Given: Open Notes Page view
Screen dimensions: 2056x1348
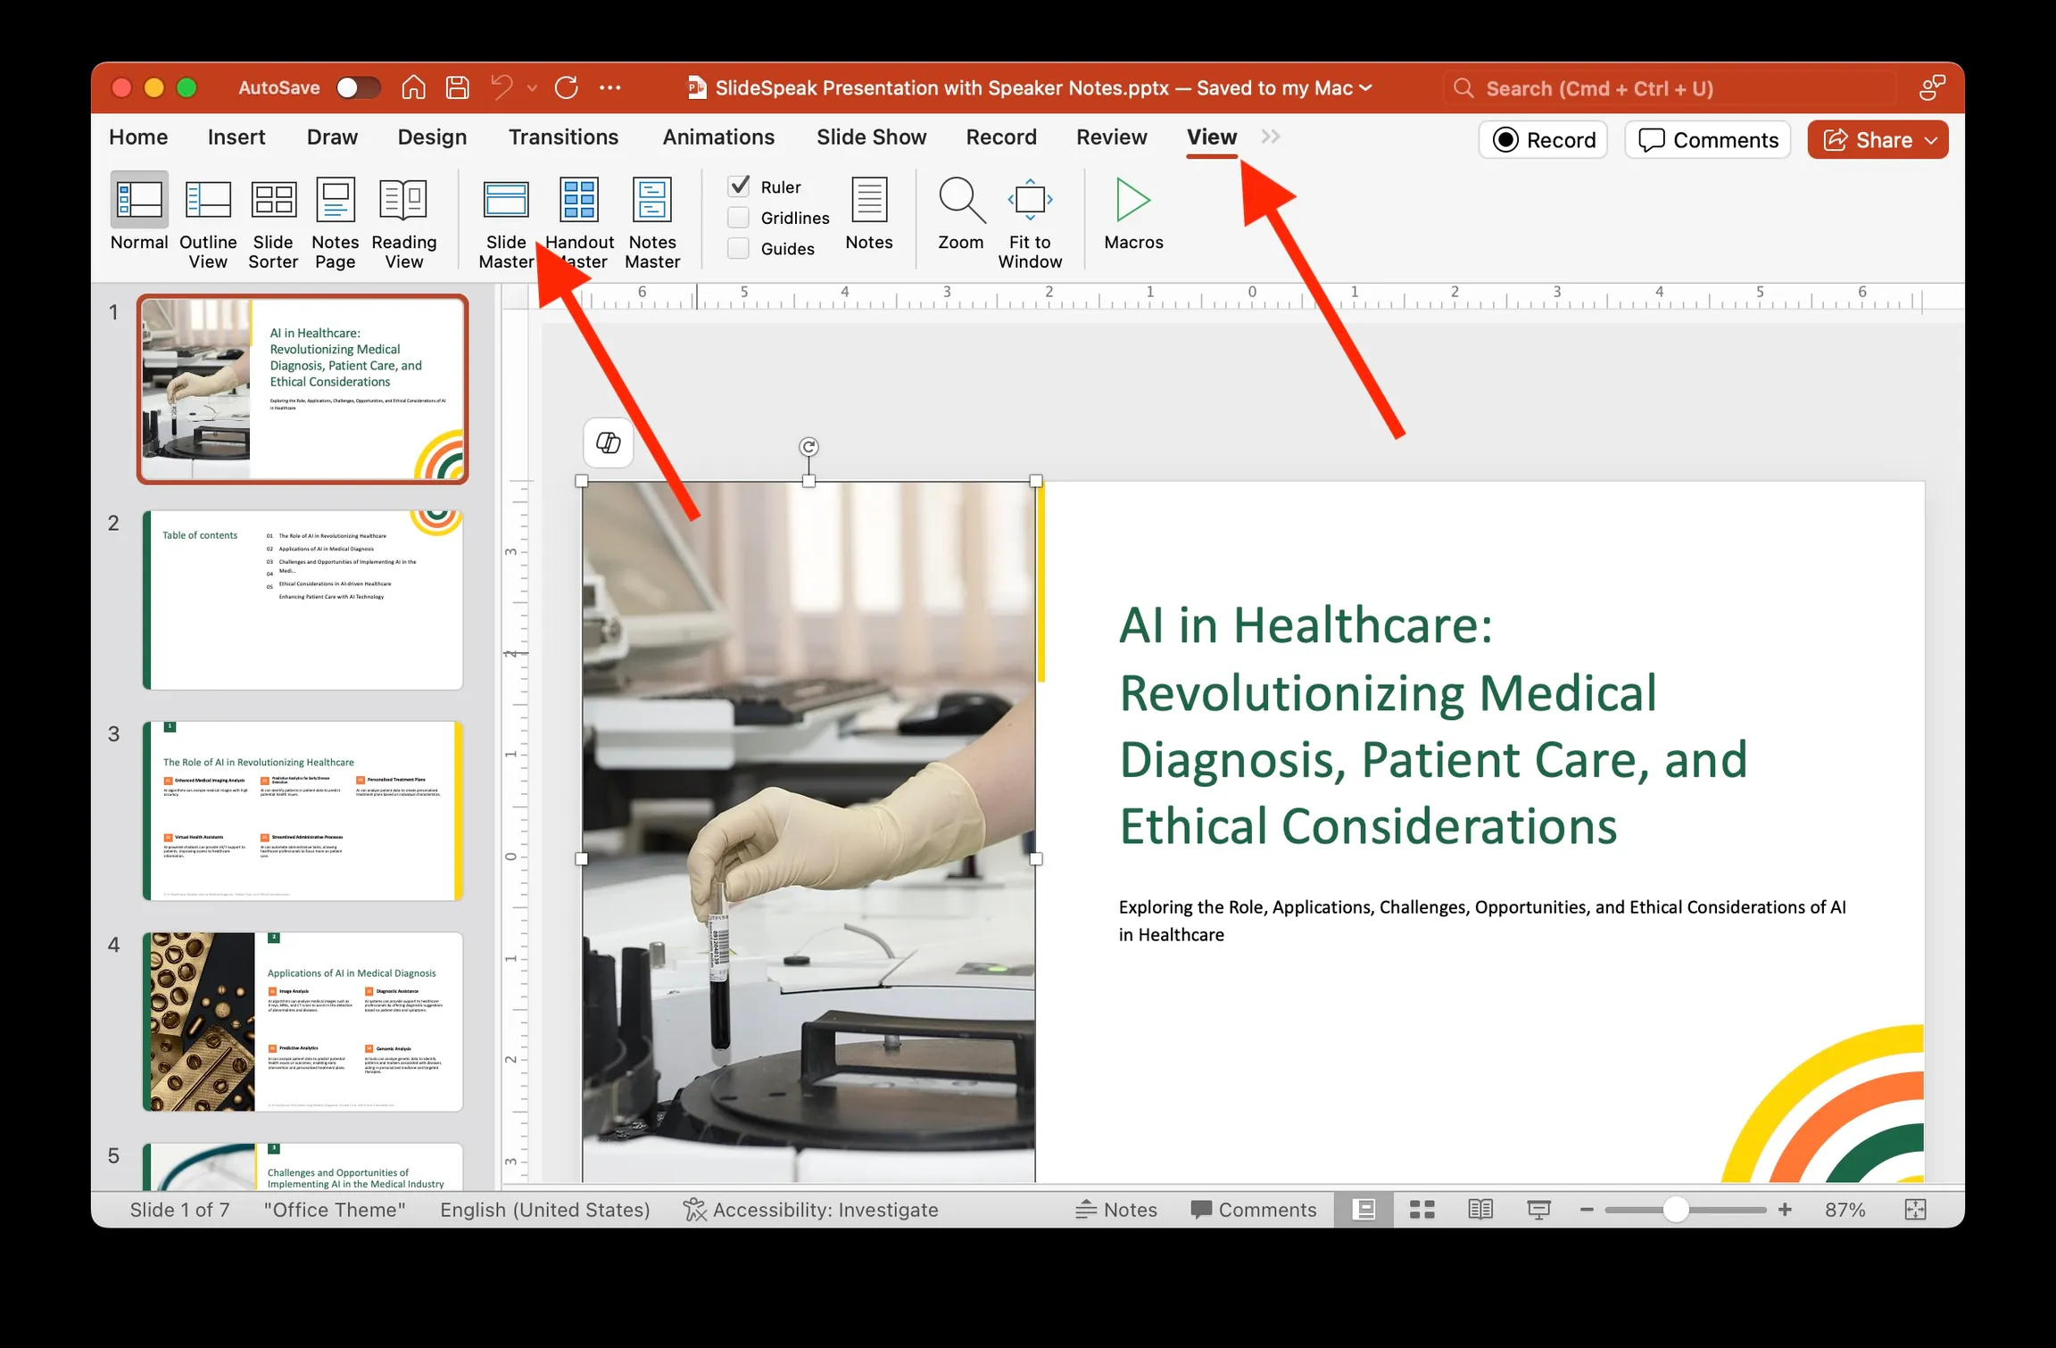Looking at the screenshot, I should pos(335,223).
